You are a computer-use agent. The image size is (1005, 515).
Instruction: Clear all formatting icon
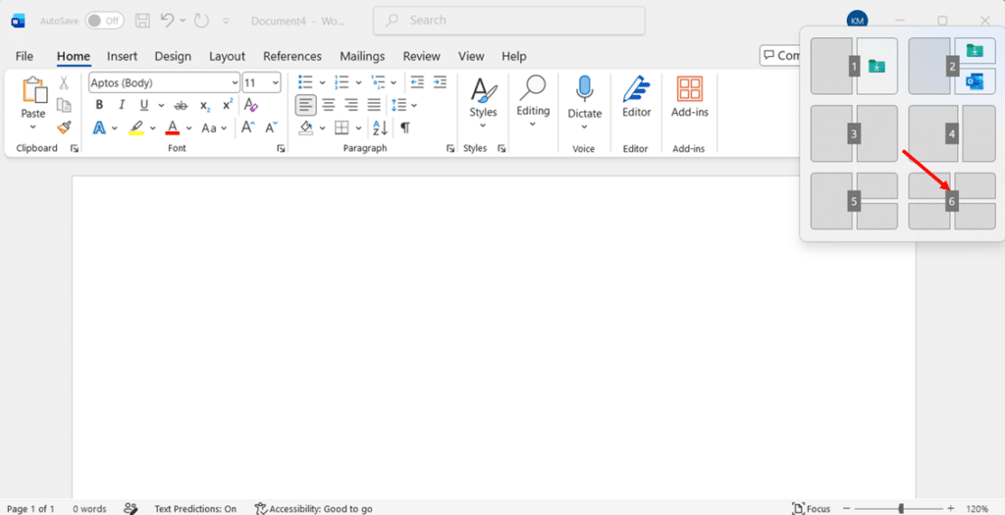coord(250,105)
